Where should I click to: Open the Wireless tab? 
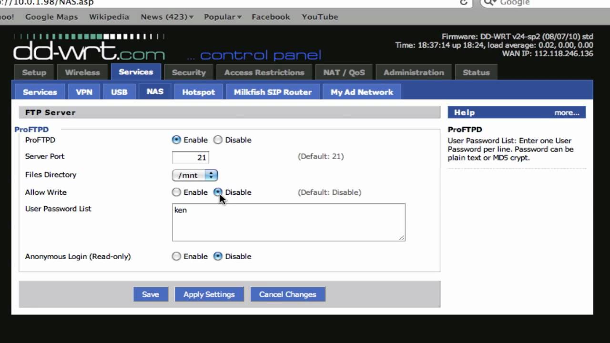(82, 72)
